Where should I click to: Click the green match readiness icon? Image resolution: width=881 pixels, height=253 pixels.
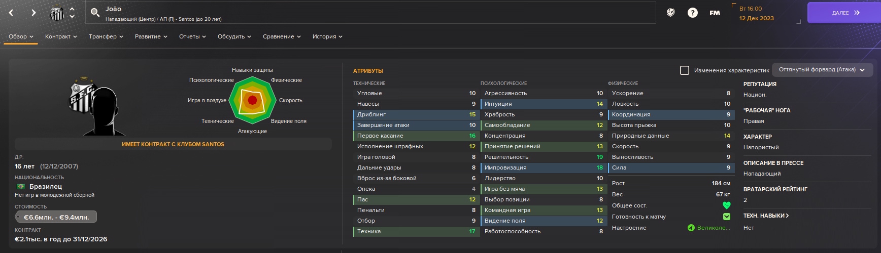point(726,217)
